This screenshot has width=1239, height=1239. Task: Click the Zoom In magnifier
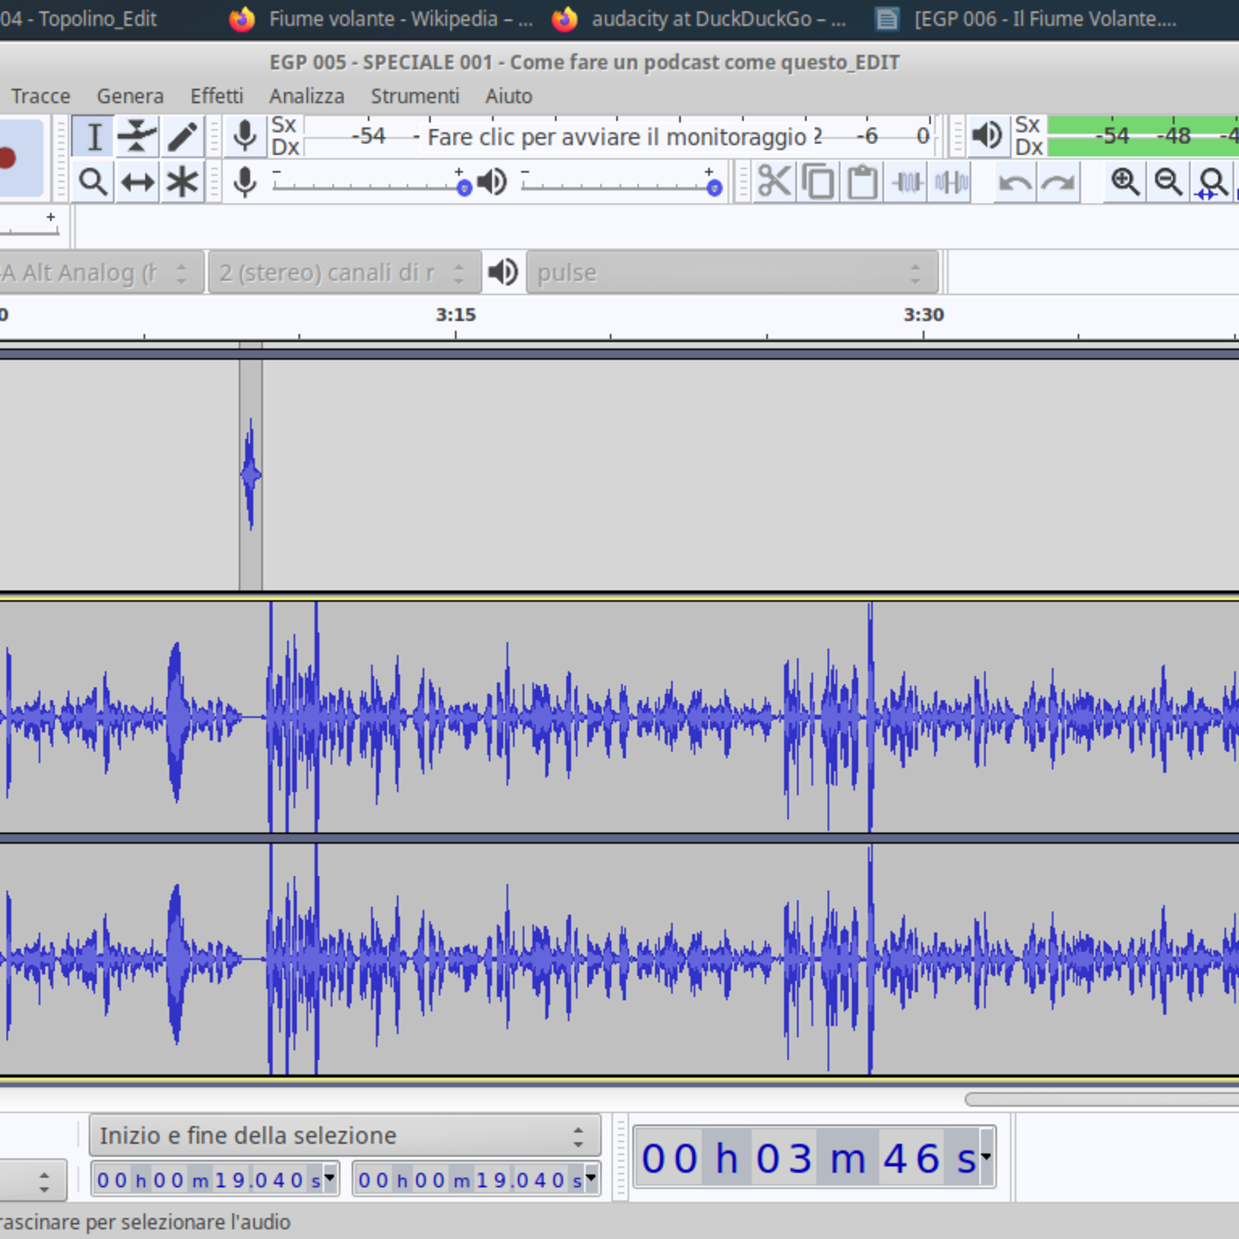(x=1125, y=182)
